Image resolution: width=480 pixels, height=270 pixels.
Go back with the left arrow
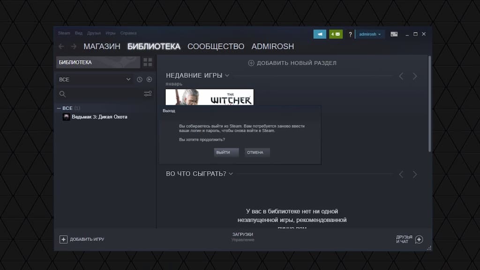61,46
